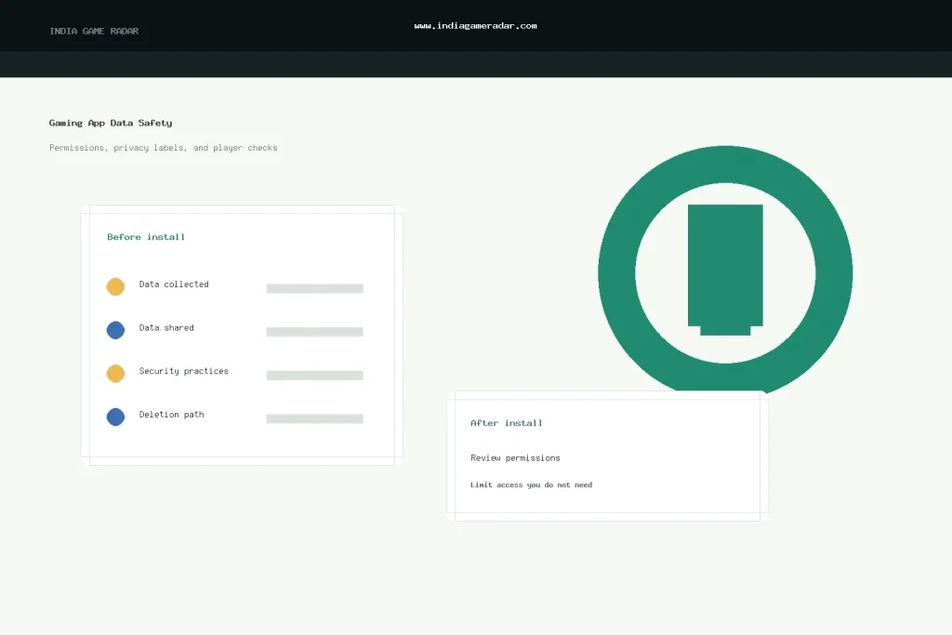The image size is (952, 635).
Task: Click the gray bar next to Security practices
Action: (x=314, y=376)
